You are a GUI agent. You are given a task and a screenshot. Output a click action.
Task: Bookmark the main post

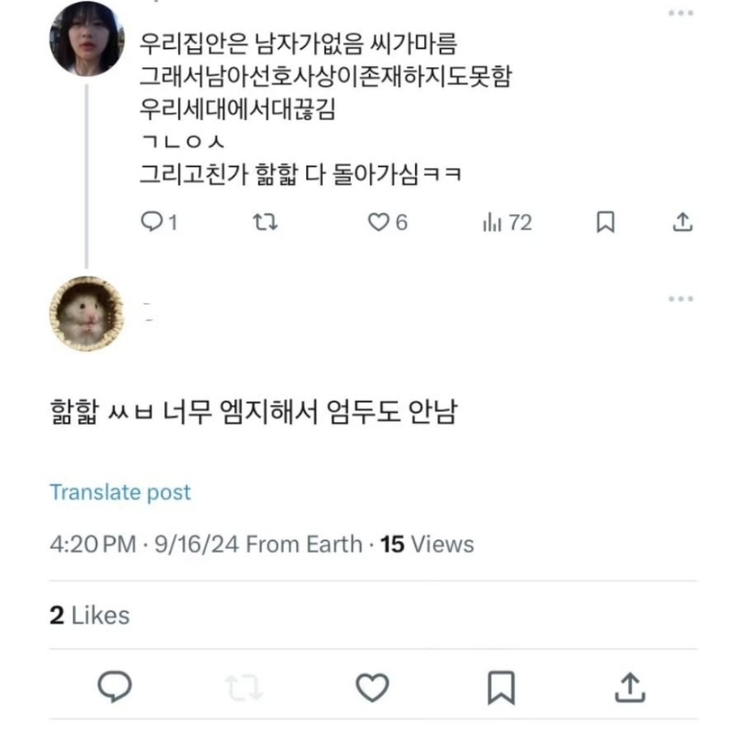coord(501,686)
